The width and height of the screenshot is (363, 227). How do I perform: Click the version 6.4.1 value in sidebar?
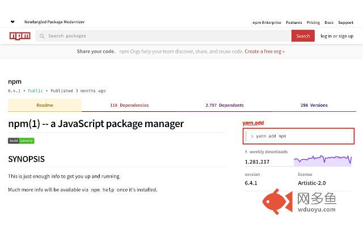pos(251,183)
